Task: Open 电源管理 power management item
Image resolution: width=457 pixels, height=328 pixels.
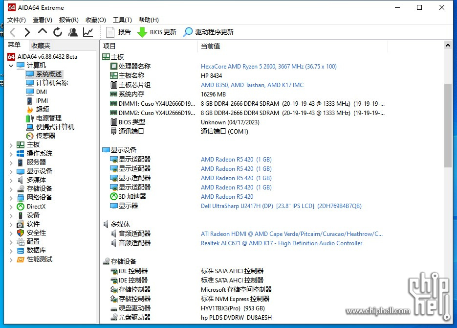Action: pyautogui.click(x=49, y=118)
